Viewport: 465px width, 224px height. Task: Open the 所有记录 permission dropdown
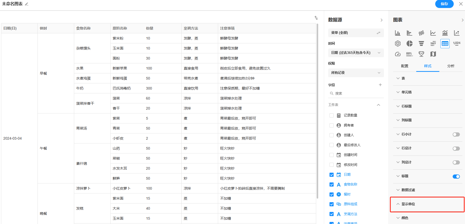[356, 73]
